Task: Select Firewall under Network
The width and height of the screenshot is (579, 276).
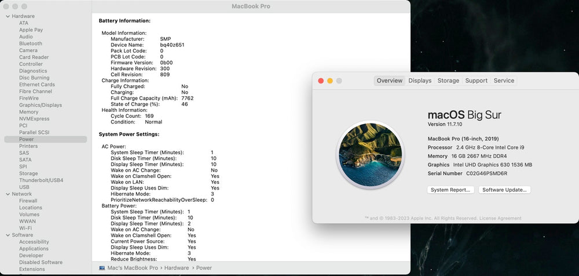Action: pos(28,201)
